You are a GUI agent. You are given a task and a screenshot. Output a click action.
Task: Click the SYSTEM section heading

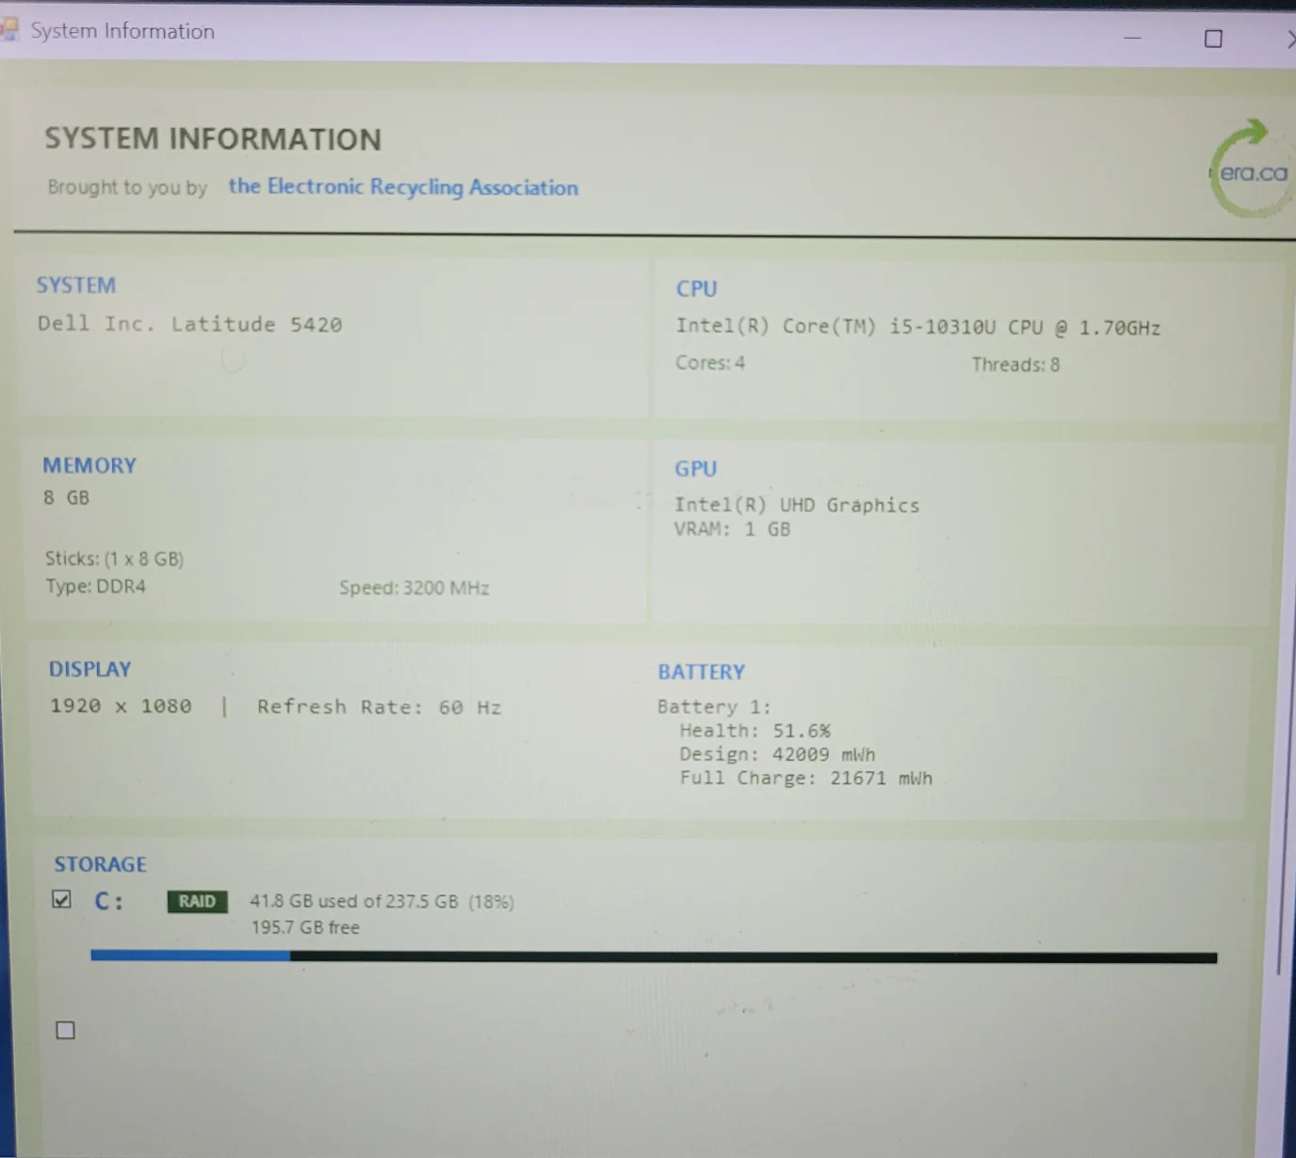click(x=76, y=285)
